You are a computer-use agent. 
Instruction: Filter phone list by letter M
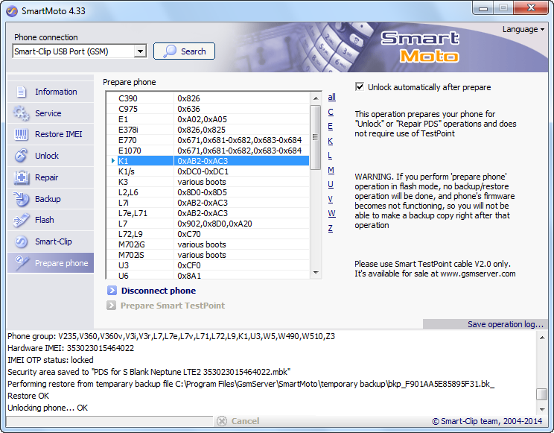pos(331,170)
